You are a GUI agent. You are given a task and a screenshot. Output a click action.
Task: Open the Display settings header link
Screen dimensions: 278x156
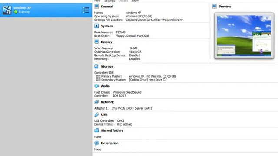tap(106, 42)
